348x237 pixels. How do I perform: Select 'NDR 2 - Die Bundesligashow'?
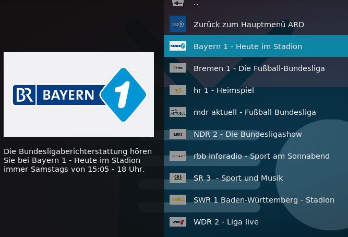[256, 134]
